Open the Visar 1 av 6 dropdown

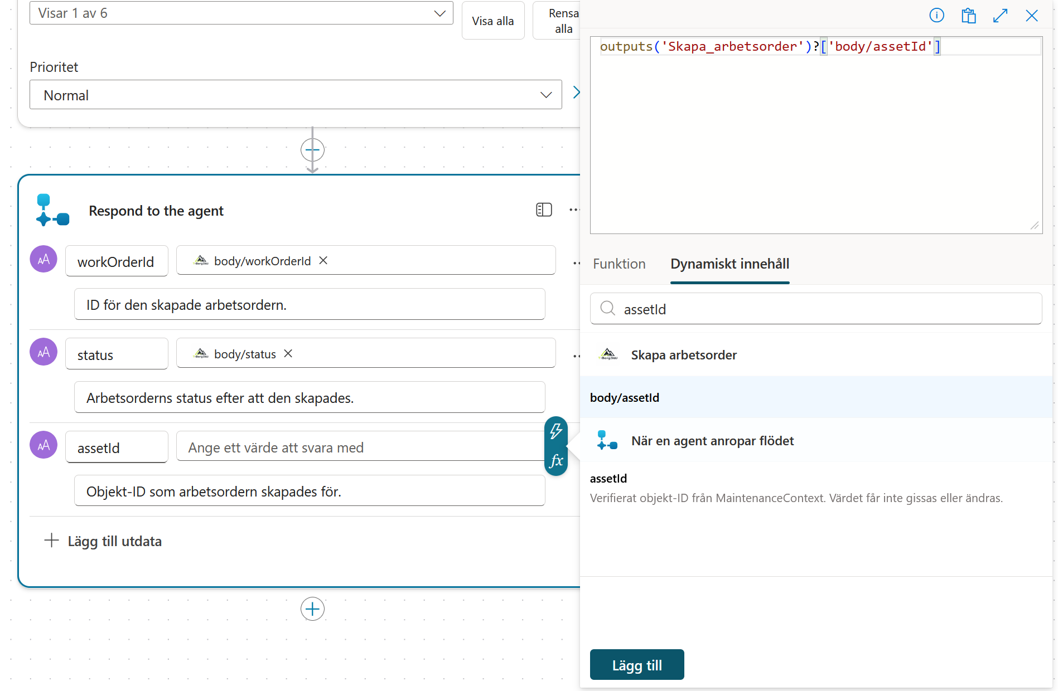(x=241, y=13)
